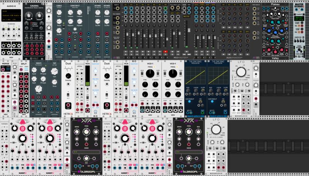This screenshot has width=309, height=176.
Task: Toggle the left VCA LIN/EXP switch
Action: coord(87,98)
